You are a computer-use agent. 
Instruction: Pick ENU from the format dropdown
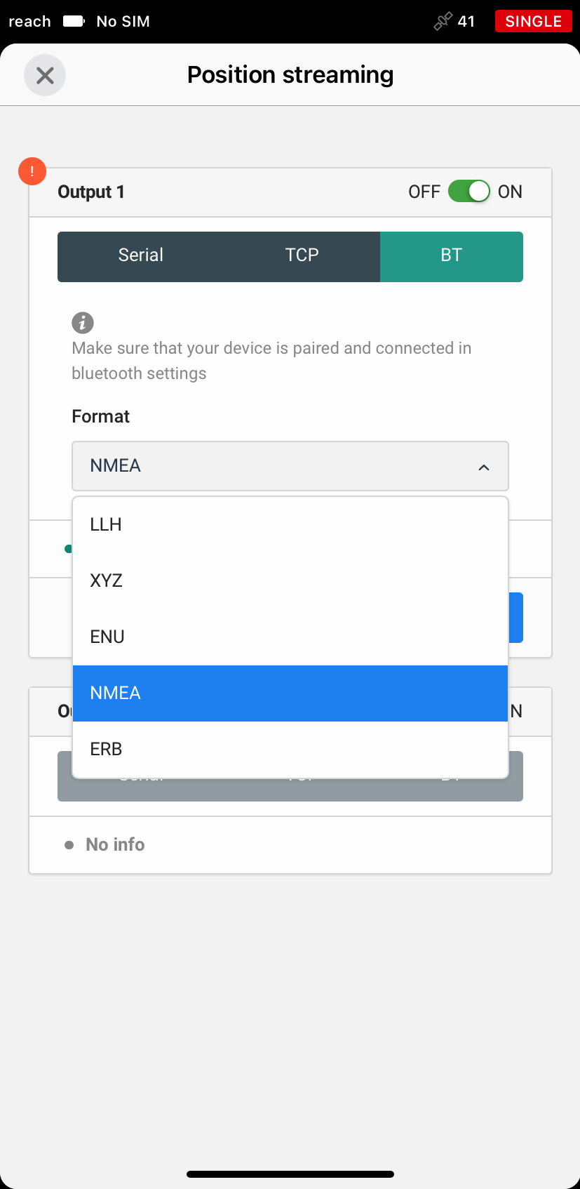tap(290, 637)
